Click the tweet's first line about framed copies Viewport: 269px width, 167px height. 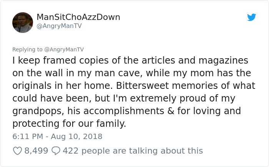(x=130, y=61)
